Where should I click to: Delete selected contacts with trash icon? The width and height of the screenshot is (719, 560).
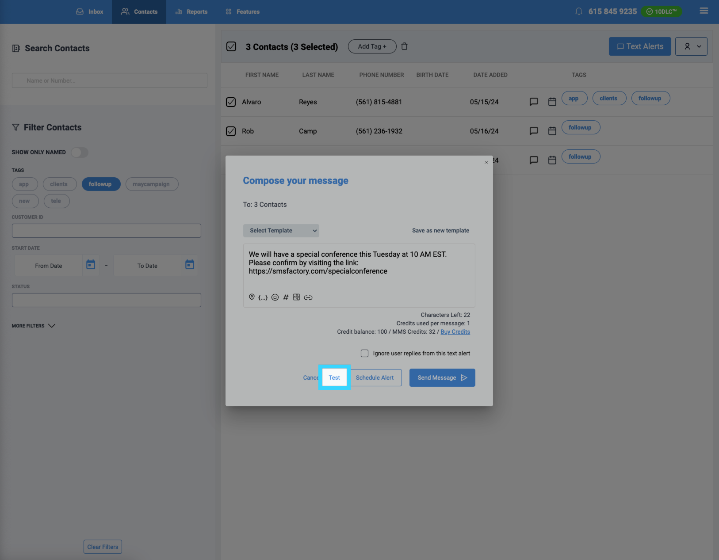(404, 46)
